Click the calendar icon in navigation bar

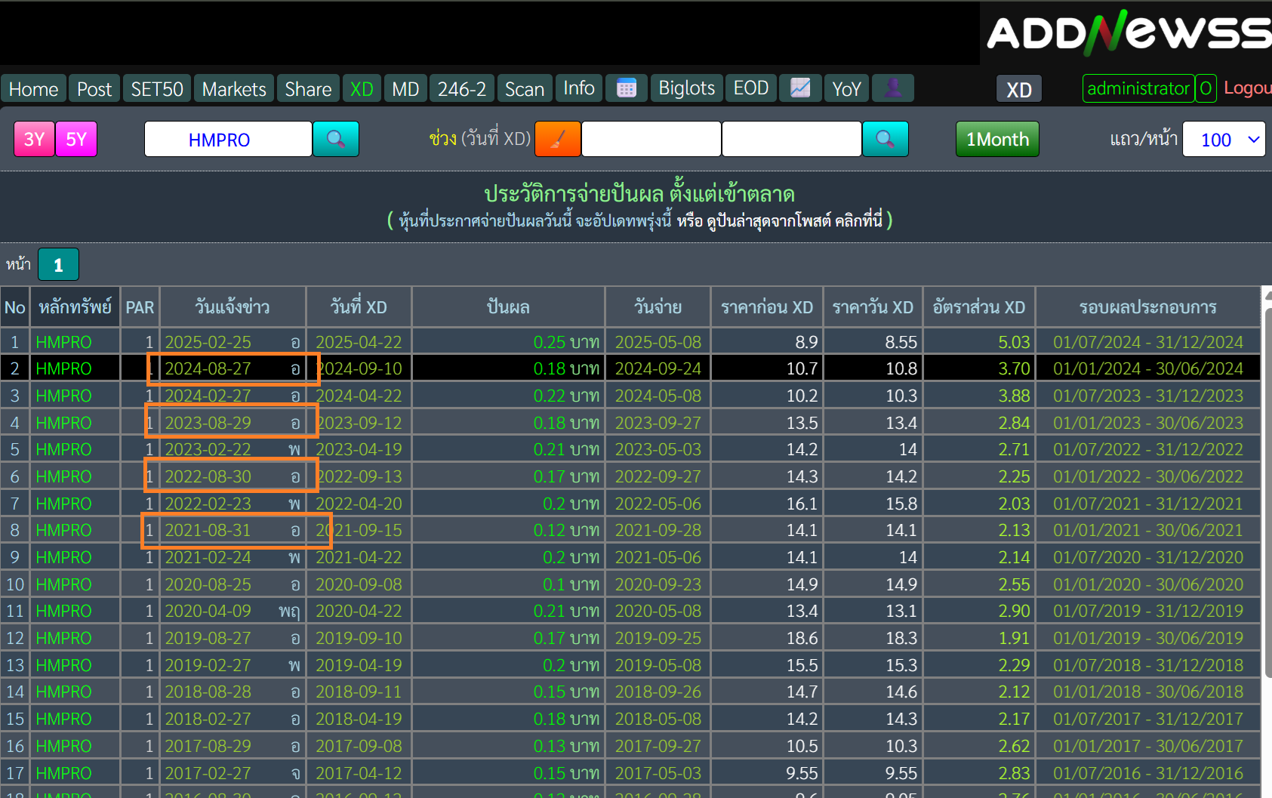tap(627, 88)
